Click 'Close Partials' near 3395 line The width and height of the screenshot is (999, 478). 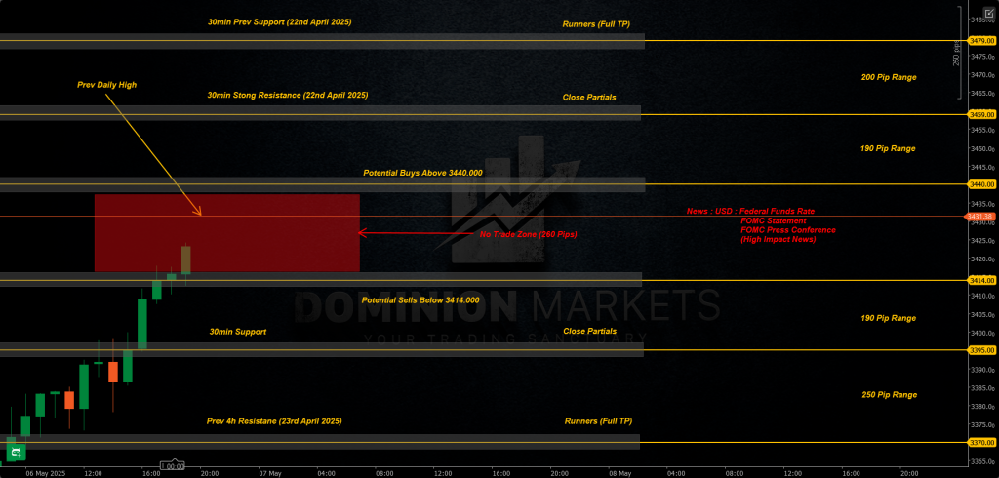tap(590, 332)
